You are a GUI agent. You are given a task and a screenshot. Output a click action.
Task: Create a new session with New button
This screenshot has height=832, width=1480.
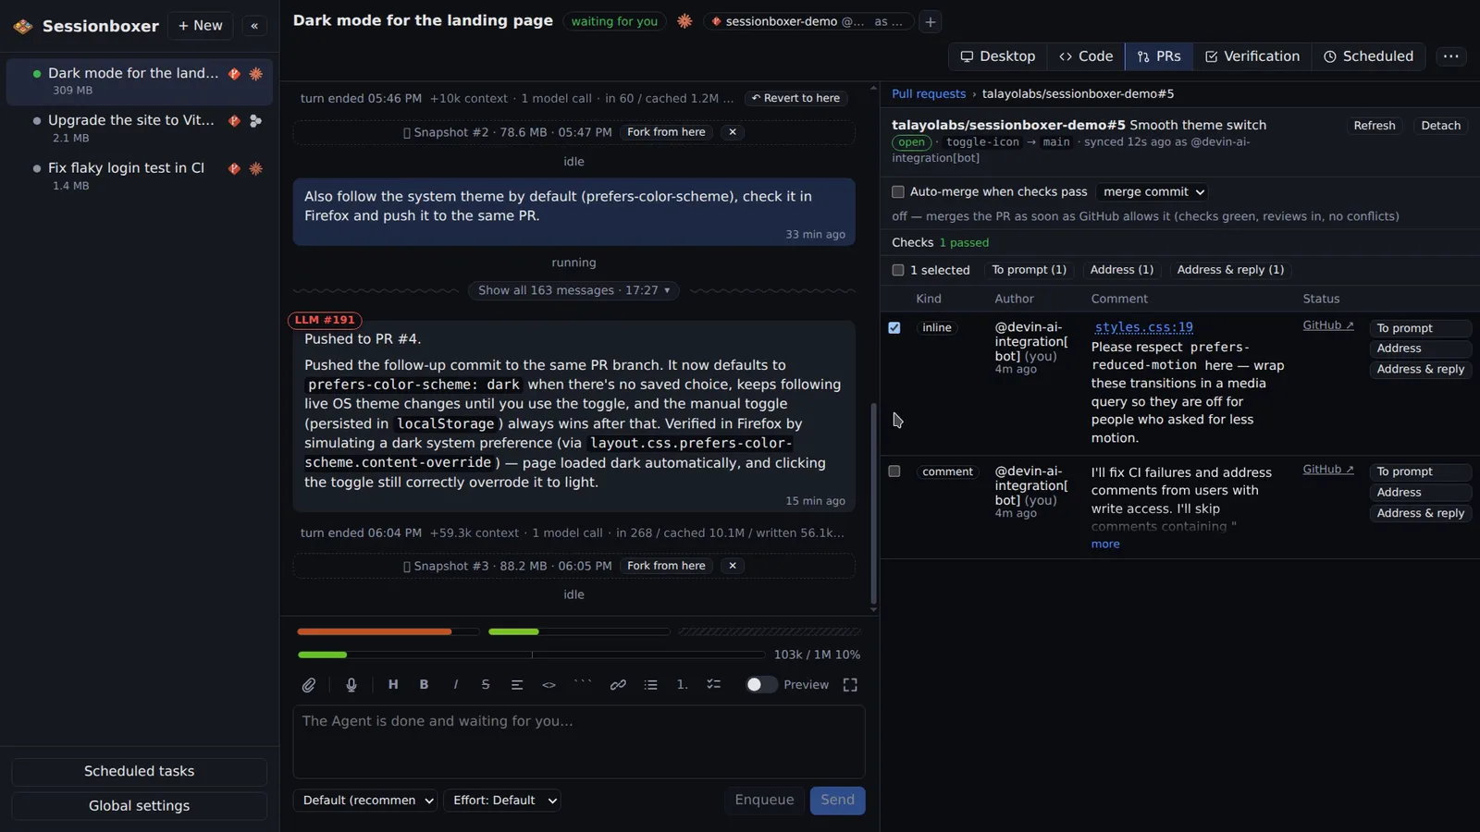(201, 26)
